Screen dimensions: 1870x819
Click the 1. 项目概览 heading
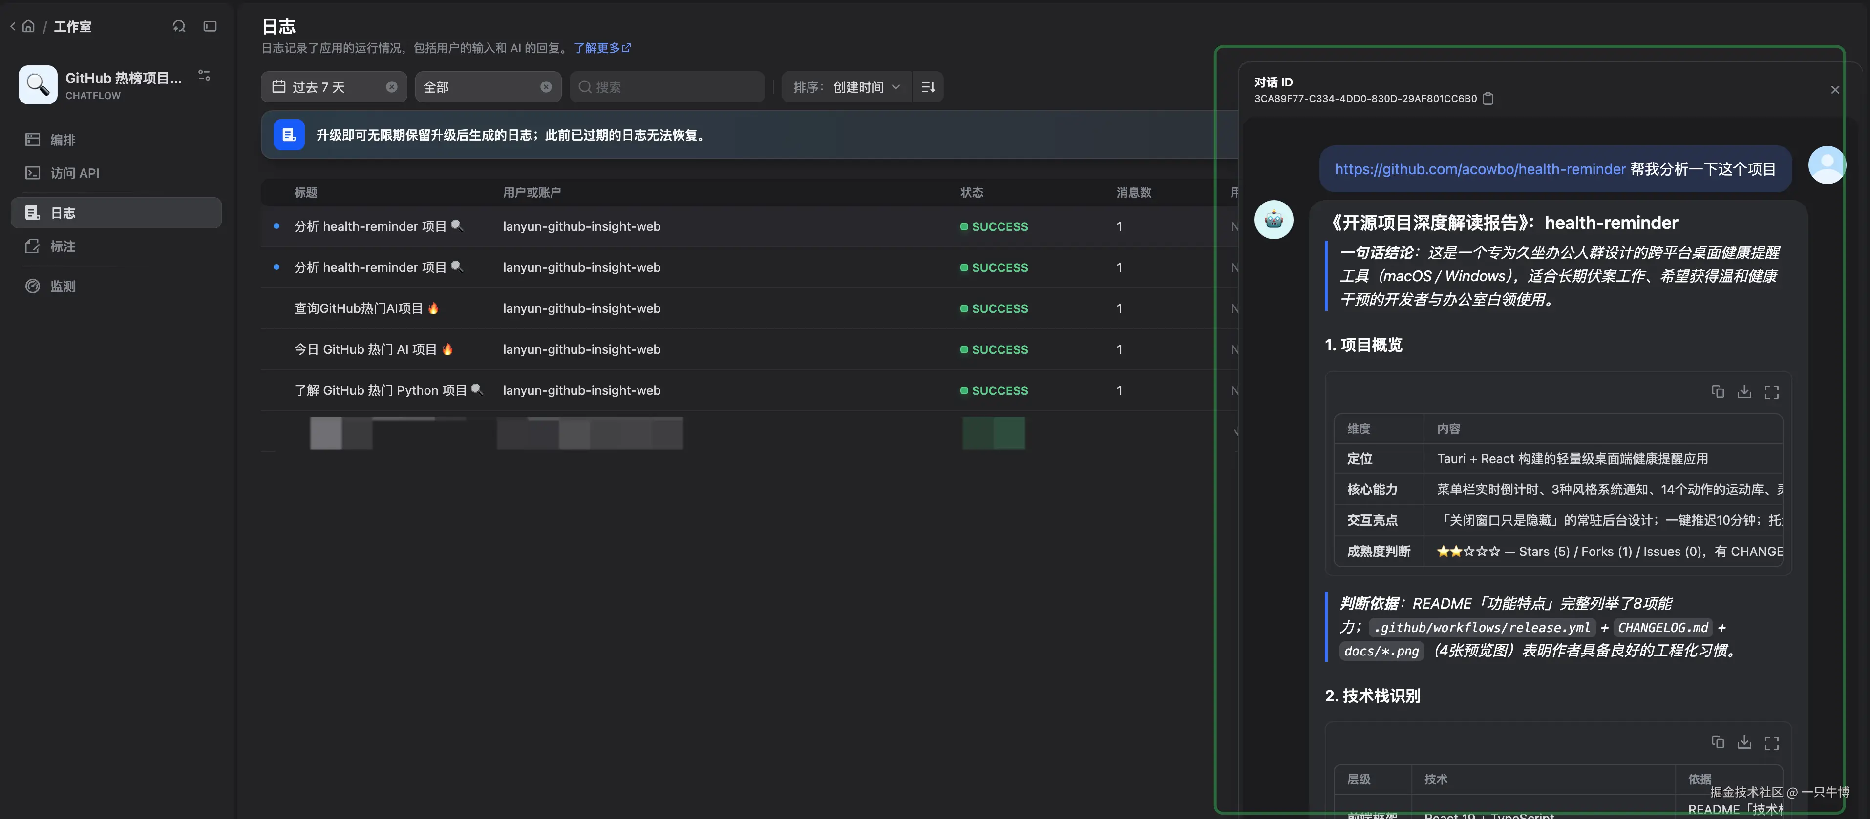click(x=1363, y=345)
